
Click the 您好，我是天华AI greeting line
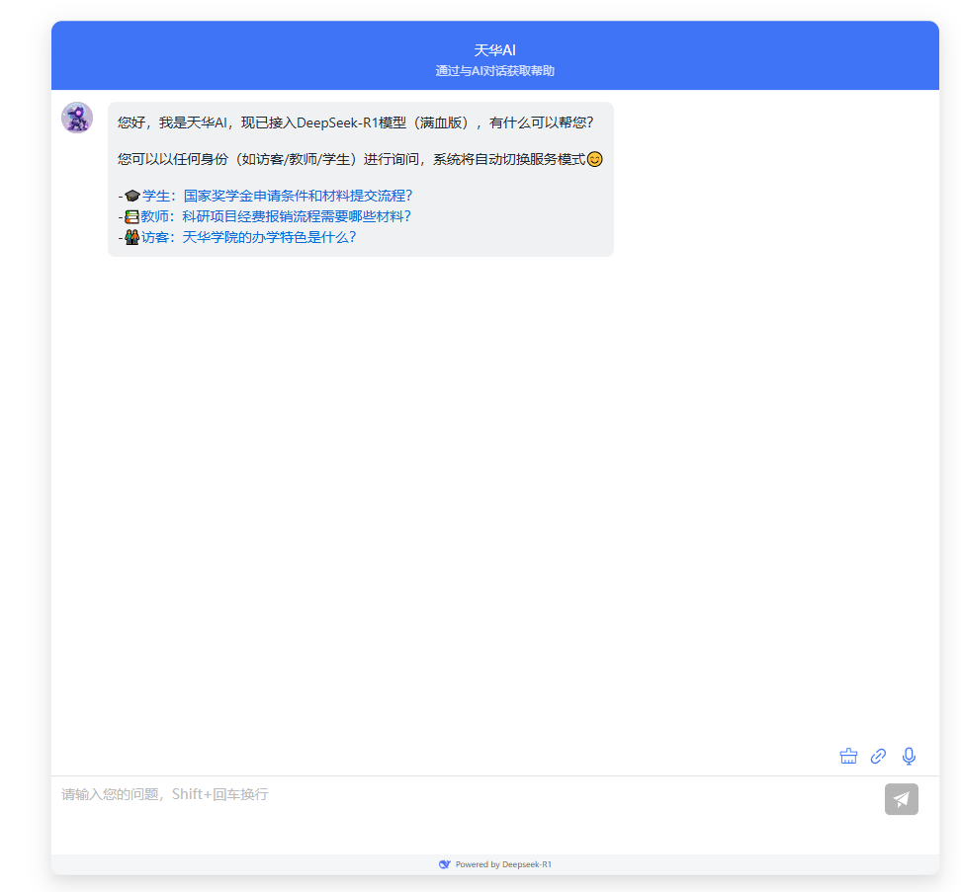coord(355,123)
